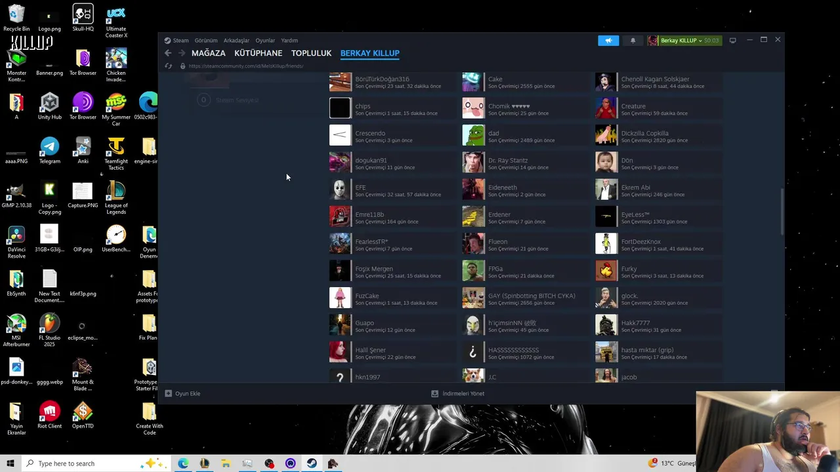
Task: Open the Steam notifications bell
Action: tap(633, 41)
